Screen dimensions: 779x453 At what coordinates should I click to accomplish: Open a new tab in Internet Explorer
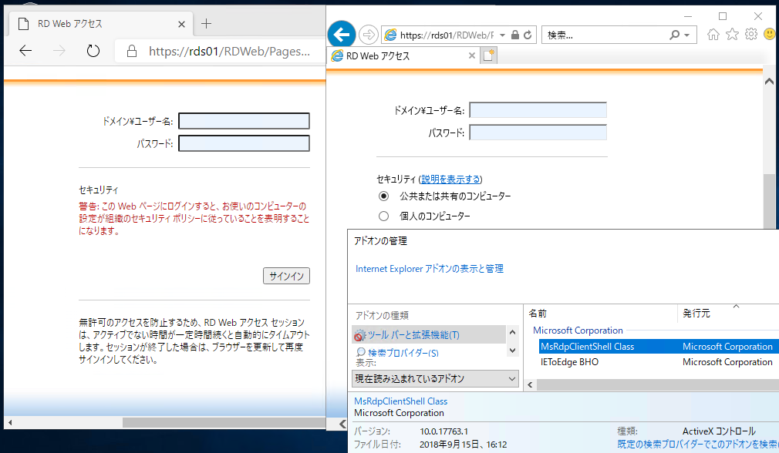coord(488,55)
